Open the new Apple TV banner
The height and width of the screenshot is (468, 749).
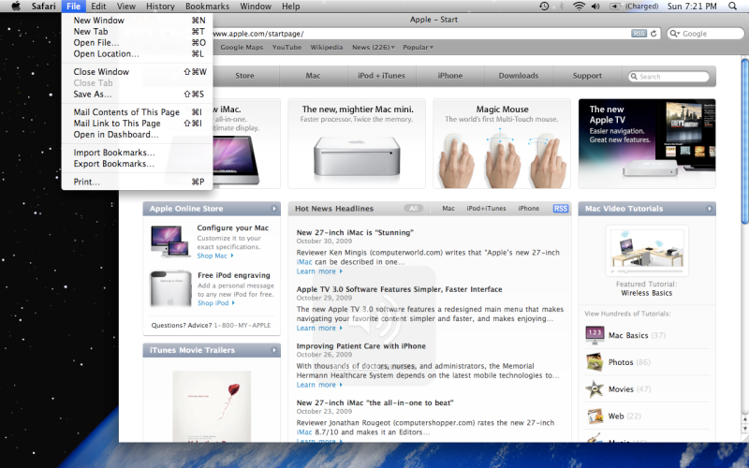point(647,144)
